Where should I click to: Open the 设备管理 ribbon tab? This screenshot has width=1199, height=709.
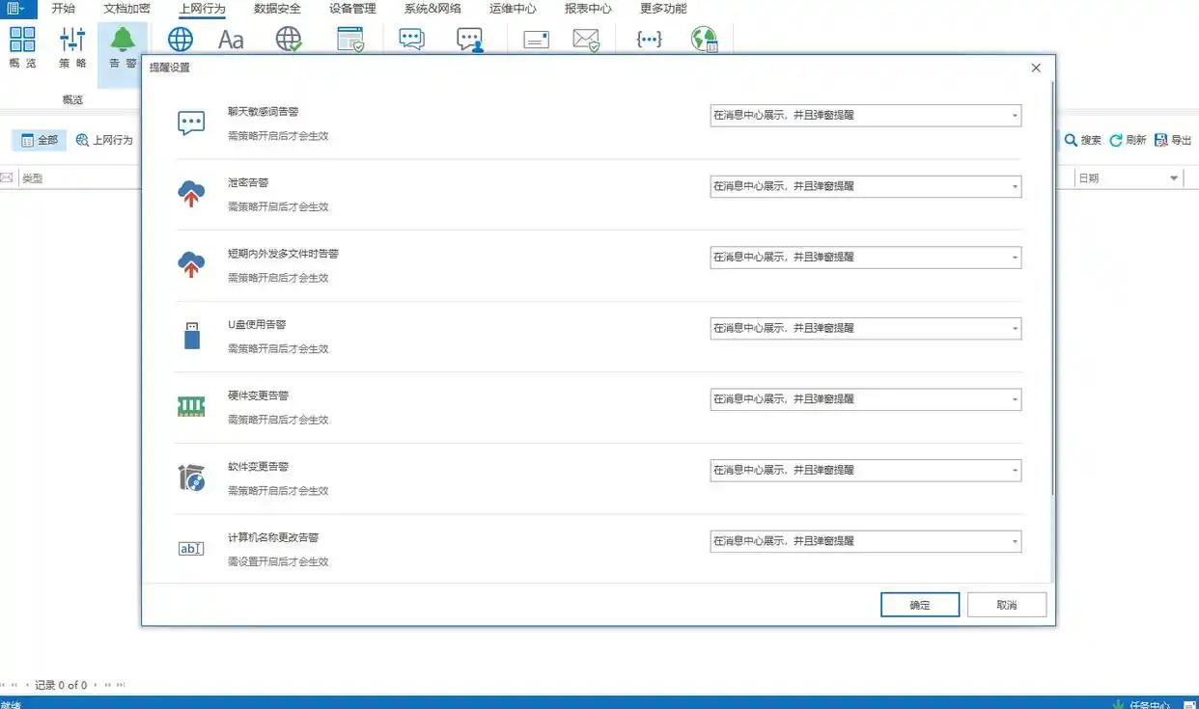coord(352,9)
